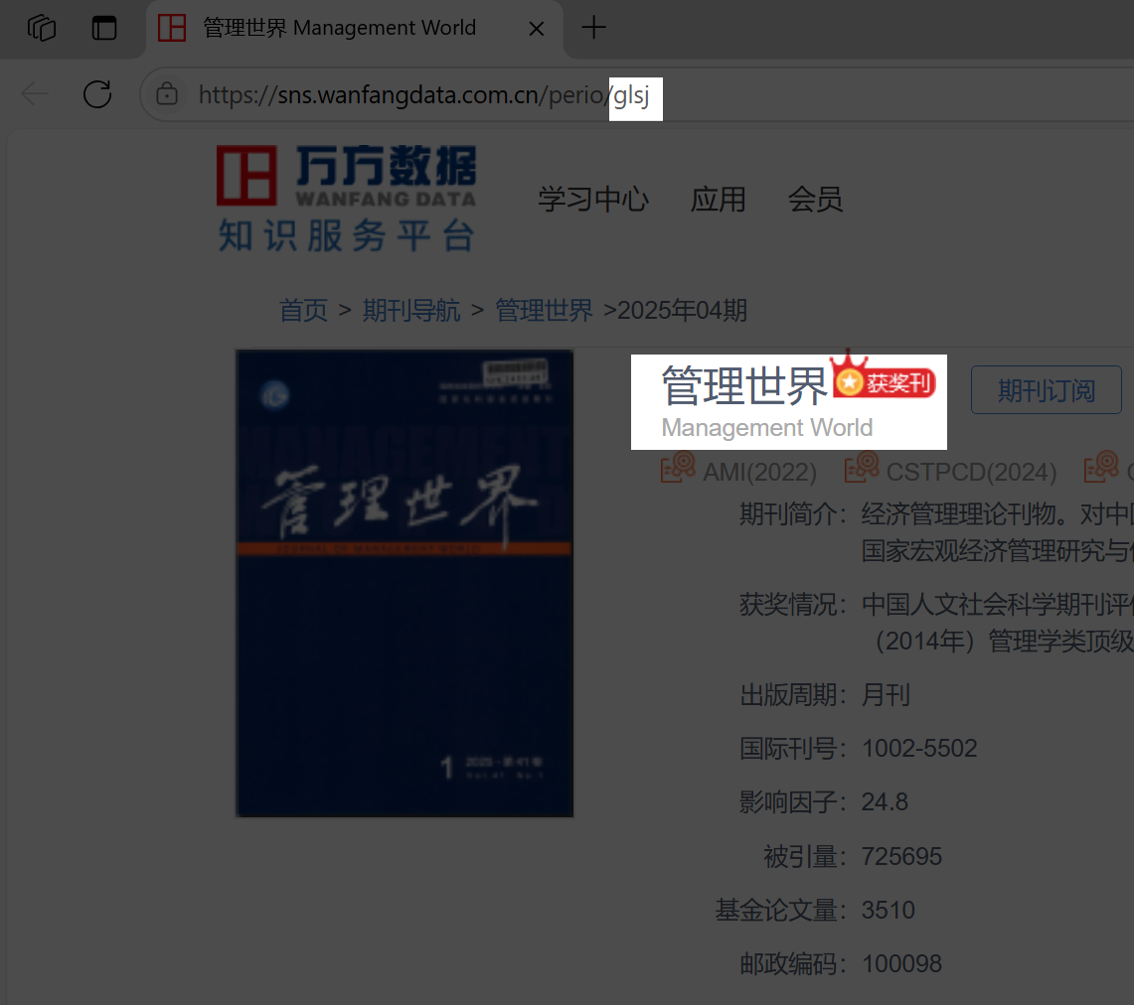Select the 管理世界 Management World tab
This screenshot has width=1134, height=1005.
[x=338, y=28]
